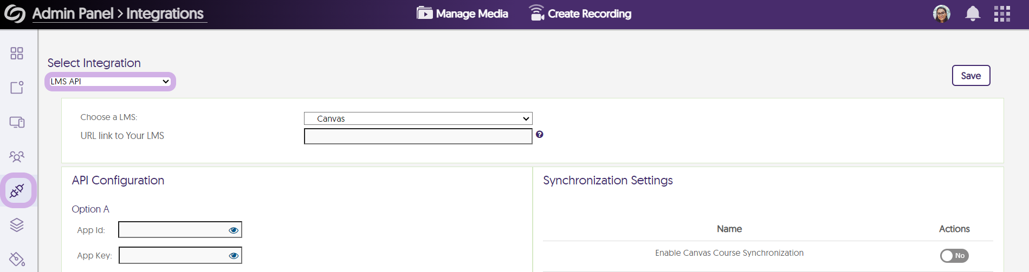Open the dashboard grid icon in sidebar
This screenshot has width=1029, height=272.
pos(17,53)
